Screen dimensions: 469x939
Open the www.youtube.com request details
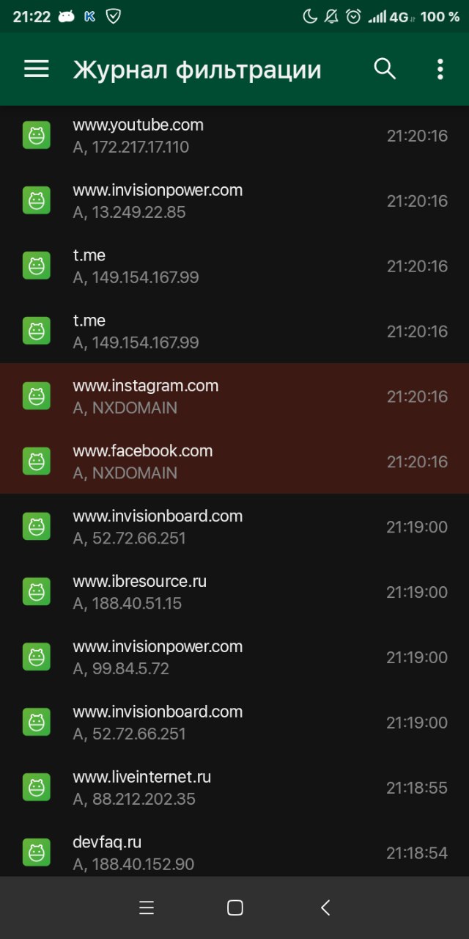pos(234,136)
